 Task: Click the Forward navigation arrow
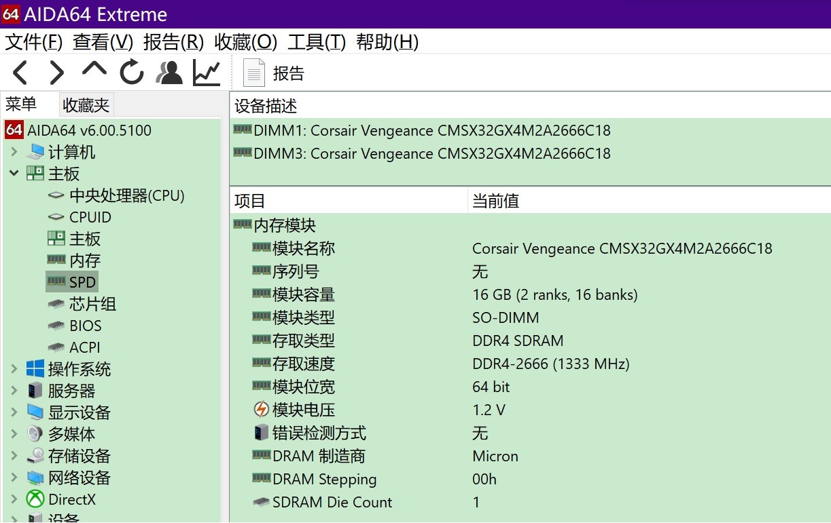coord(57,73)
